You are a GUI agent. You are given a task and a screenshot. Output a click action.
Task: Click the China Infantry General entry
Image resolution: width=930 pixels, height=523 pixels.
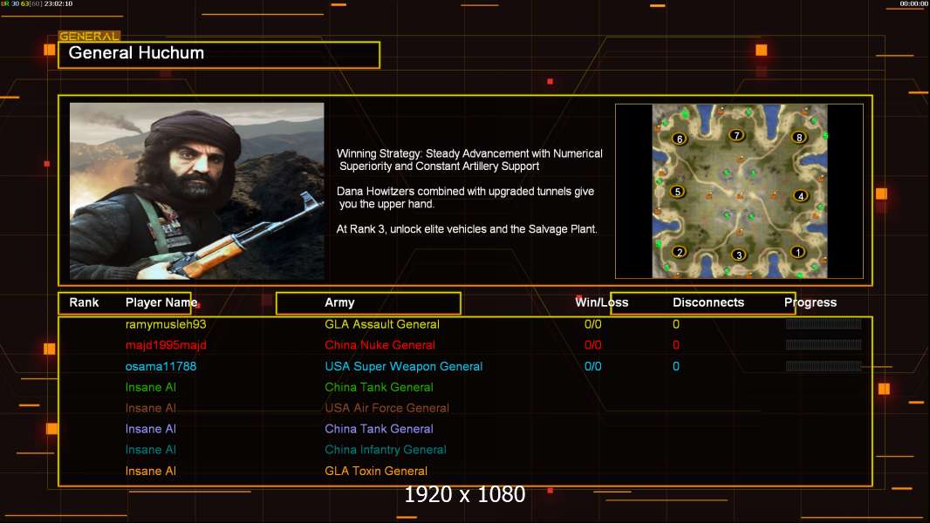[385, 450]
